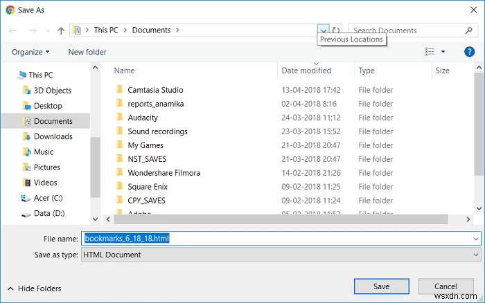Click the file list scroll-left arrow
485x303 pixels.
point(108,219)
